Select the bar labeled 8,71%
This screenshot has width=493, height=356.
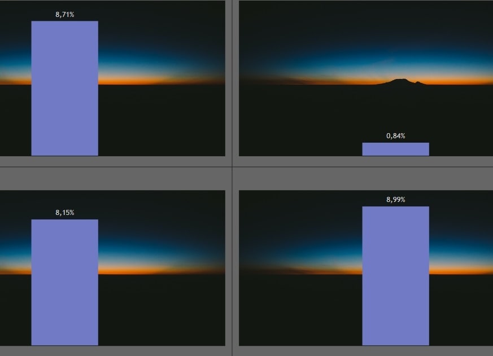click(x=65, y=88)
